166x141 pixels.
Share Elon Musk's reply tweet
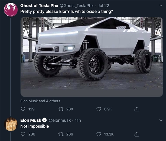(x=136, y=134)
